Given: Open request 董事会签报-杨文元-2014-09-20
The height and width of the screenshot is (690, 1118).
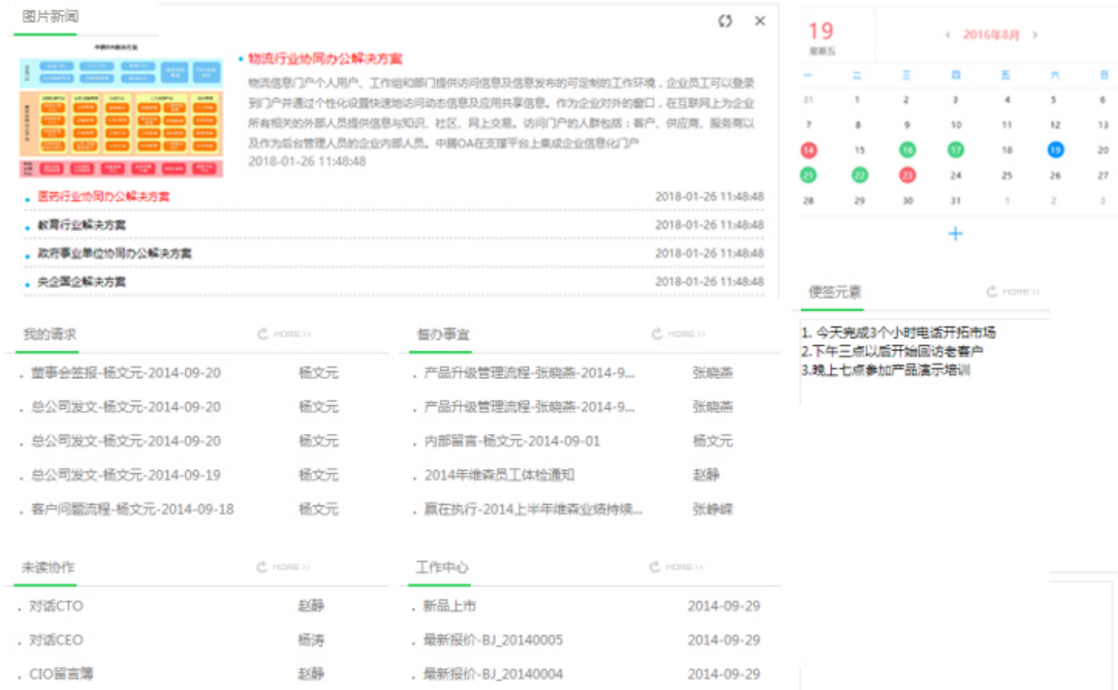Looking at the screenshot, I should tap(126, 373).
